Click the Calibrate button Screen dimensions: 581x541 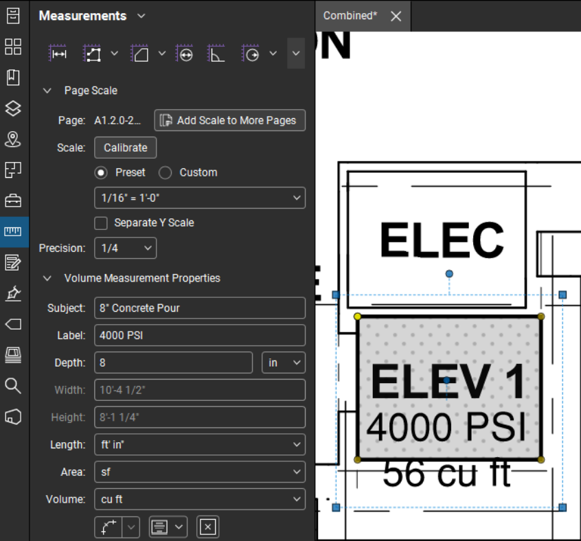tap(125, 147)
